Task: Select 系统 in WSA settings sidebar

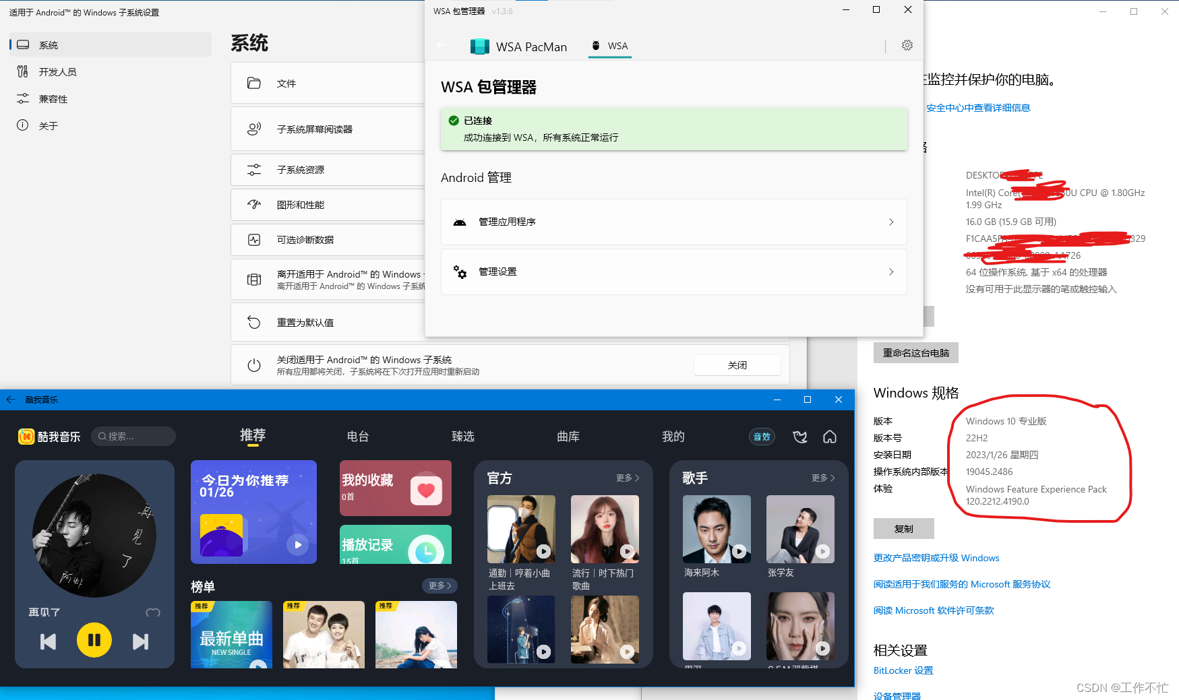Action: [110, 44]
